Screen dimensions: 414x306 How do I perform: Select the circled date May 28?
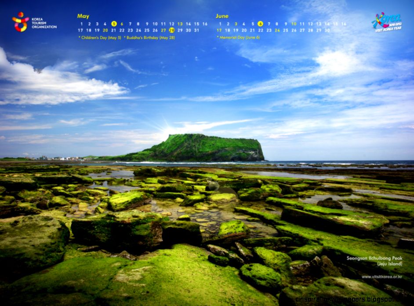tap(171, 31)
